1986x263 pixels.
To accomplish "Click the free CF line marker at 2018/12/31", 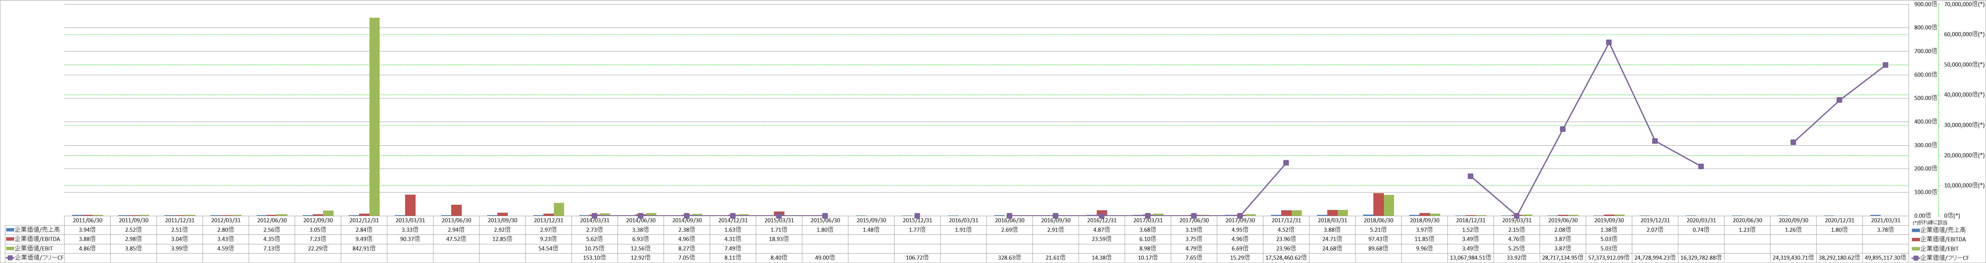I will click(1470, 176).
